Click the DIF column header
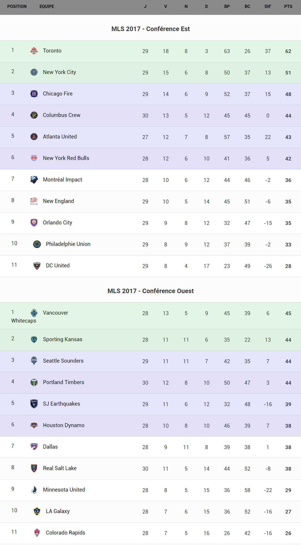 click(268, 7)
